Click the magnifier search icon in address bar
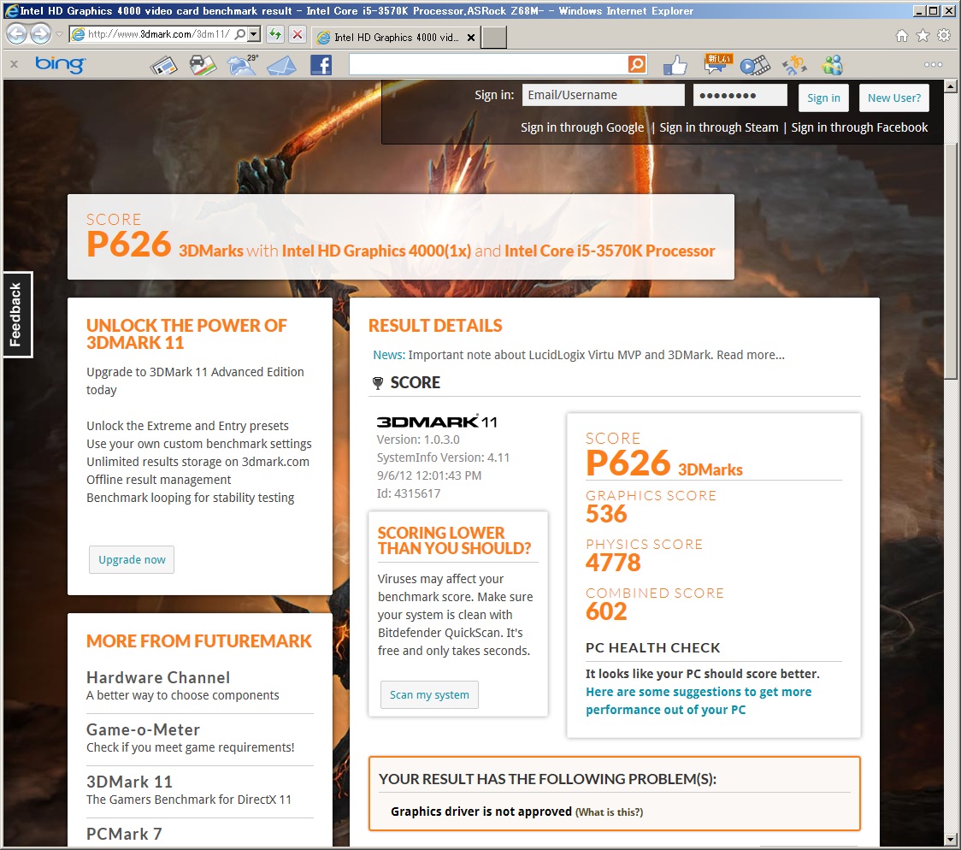 click(x=240, y=34)
